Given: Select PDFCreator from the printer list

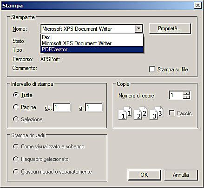Looking at the screenshot, I should click(x=92, y=49).
